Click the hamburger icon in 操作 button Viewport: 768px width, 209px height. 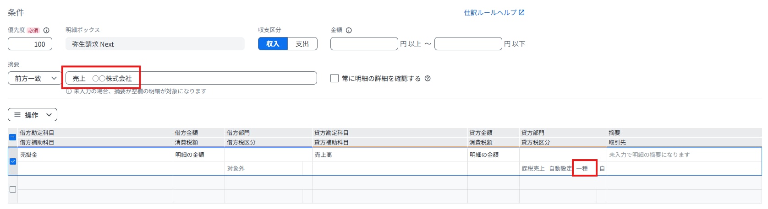point(17,115)
